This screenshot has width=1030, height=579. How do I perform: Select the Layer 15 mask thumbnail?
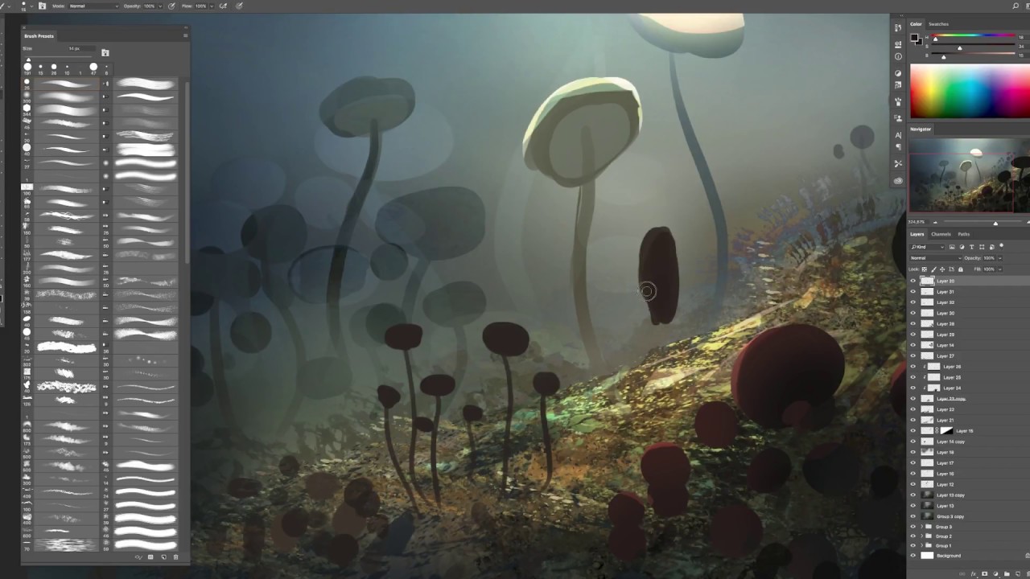coord(948,430)
